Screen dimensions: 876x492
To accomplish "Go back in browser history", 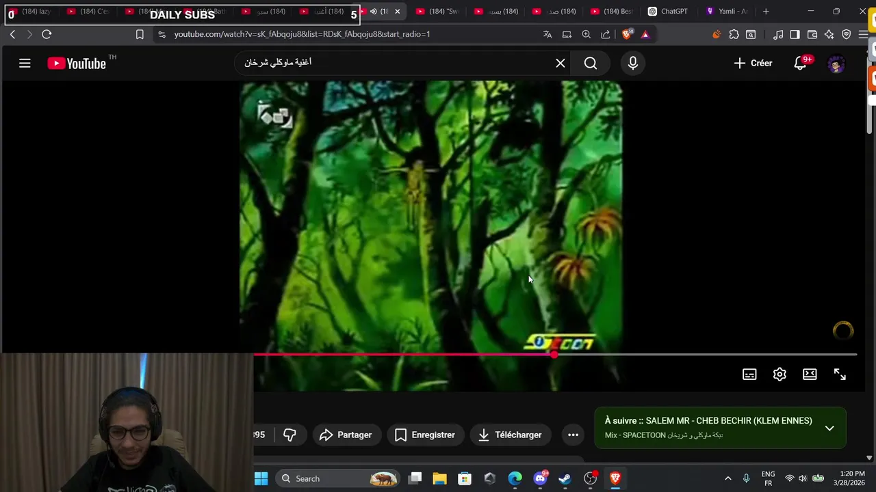I will 12,34.
